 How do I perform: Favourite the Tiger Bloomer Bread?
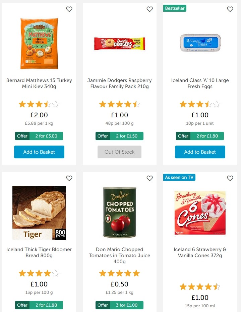pyautogui.click(x=69, y=179)
